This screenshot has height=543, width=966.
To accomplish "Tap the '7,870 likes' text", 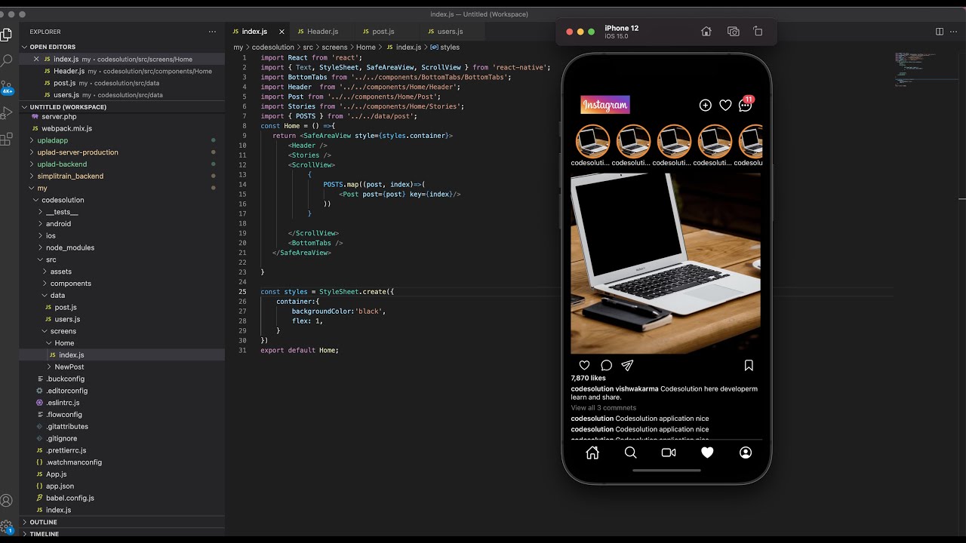I will (588, 378).
